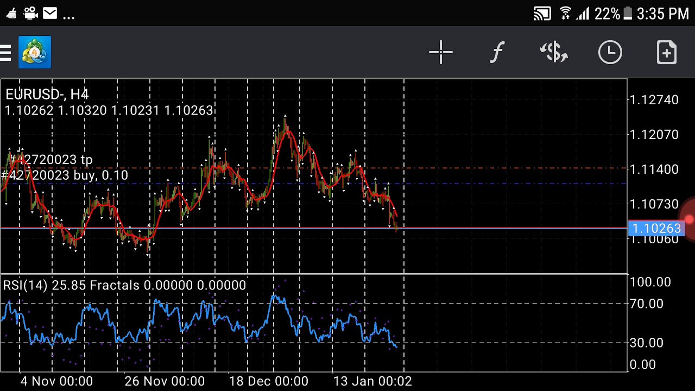Tap the 1.12070 price scale value
This screenshot has width=695, height=391.
click(654, 135)
